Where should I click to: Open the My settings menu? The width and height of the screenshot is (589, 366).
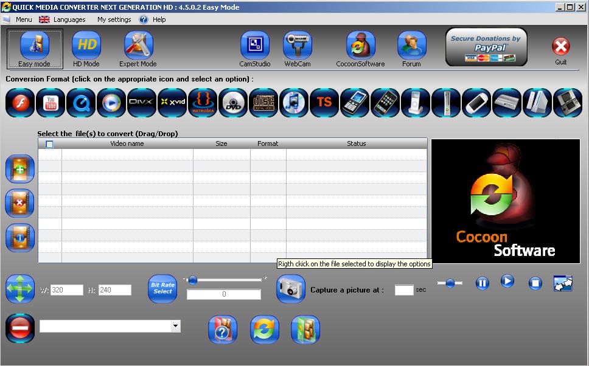pos(114,19)
